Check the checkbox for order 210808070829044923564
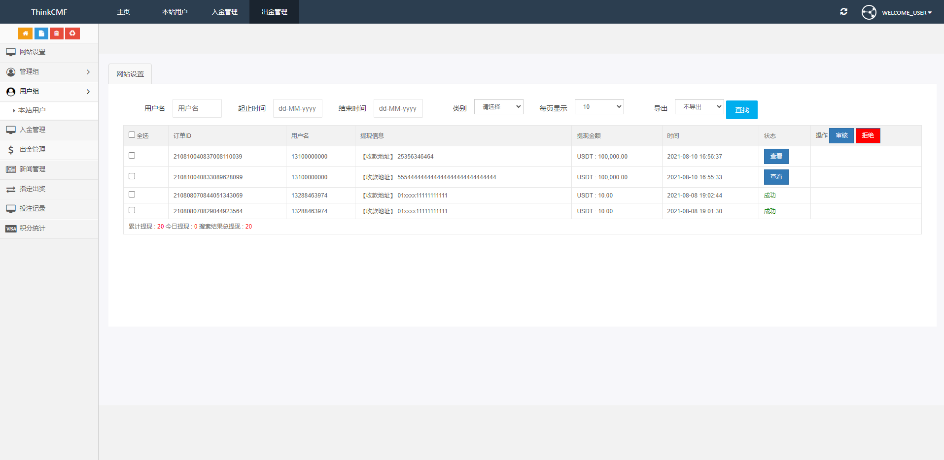This screenshot has width=944, height=460. [132, 210]
